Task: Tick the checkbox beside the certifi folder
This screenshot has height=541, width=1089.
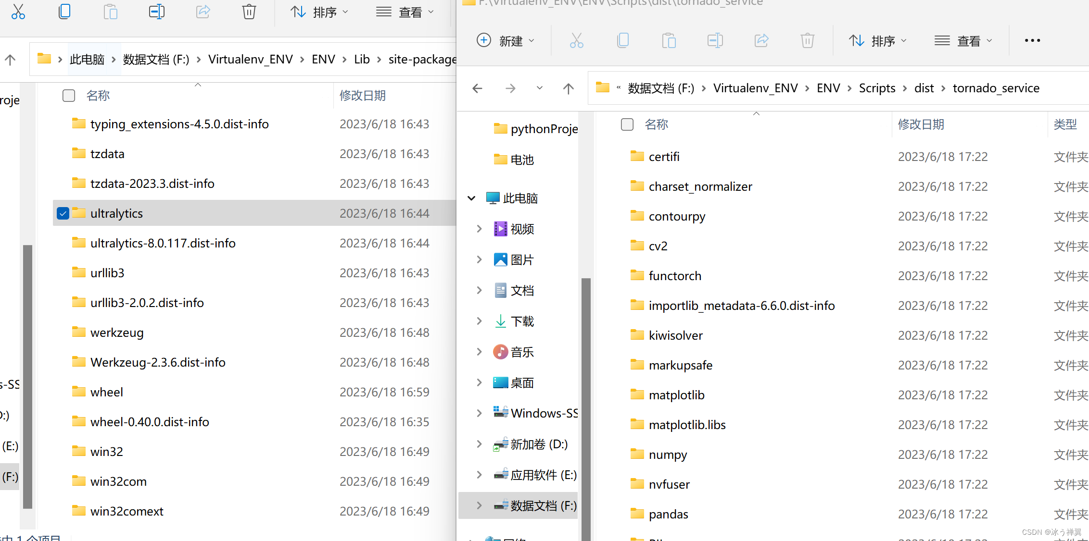Action: (627, 156)
